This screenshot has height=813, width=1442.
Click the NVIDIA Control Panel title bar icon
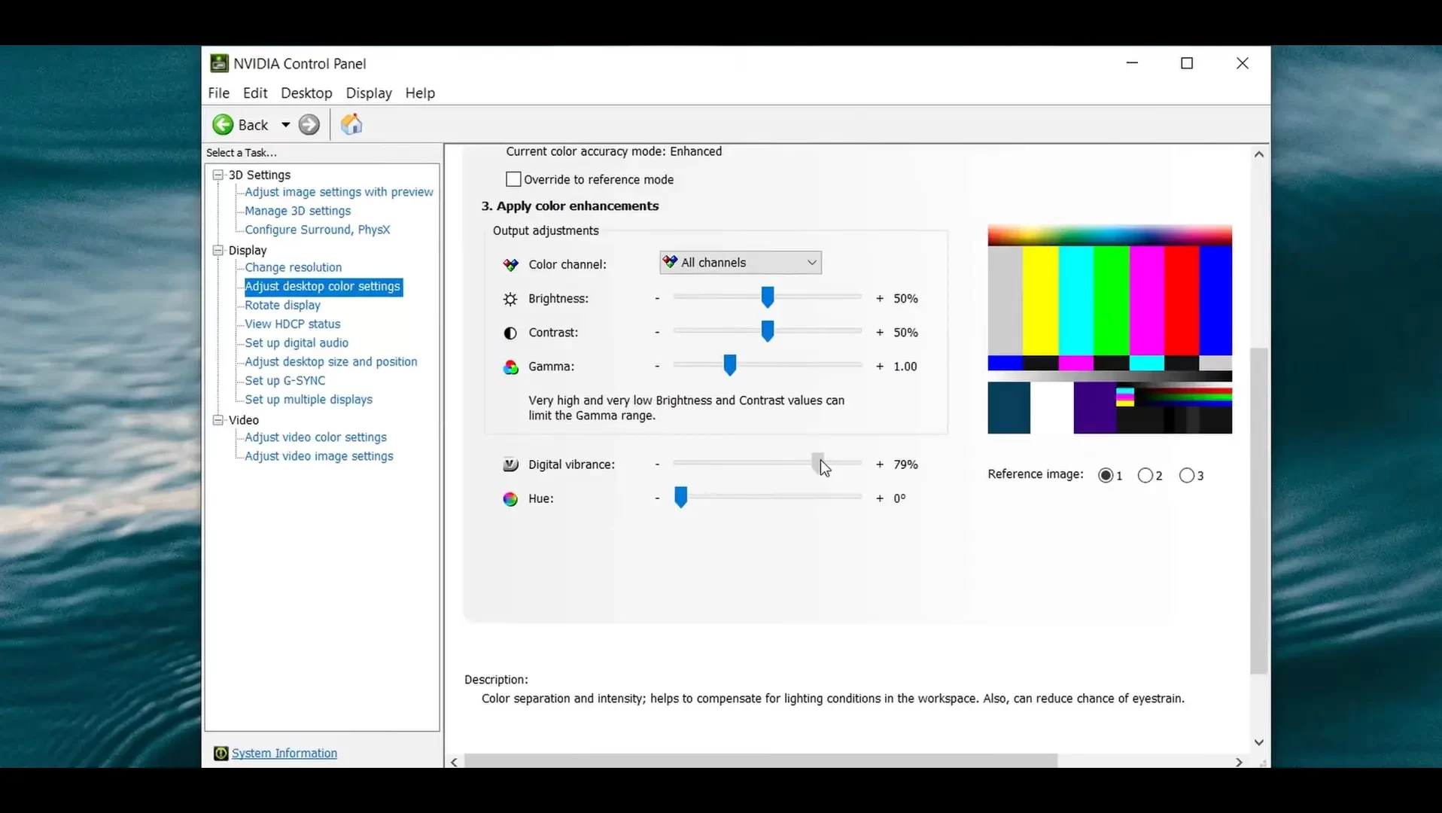(219, 63)
